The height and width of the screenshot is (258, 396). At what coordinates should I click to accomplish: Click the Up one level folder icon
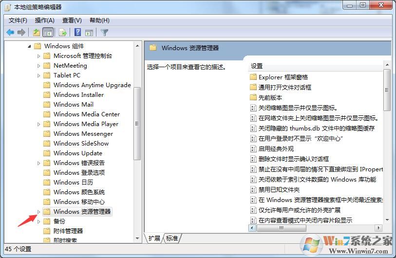[x=37, y=32]
